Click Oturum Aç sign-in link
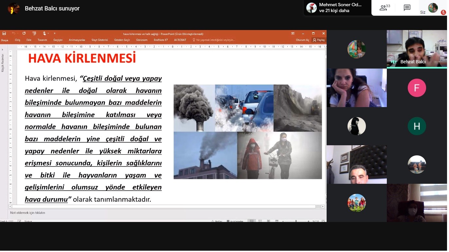Viewport: 449px width, 252px height. coord(302,40)
